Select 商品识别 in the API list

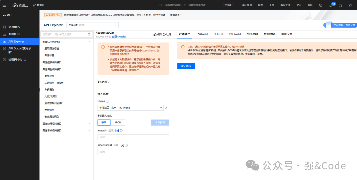[49, 76]
